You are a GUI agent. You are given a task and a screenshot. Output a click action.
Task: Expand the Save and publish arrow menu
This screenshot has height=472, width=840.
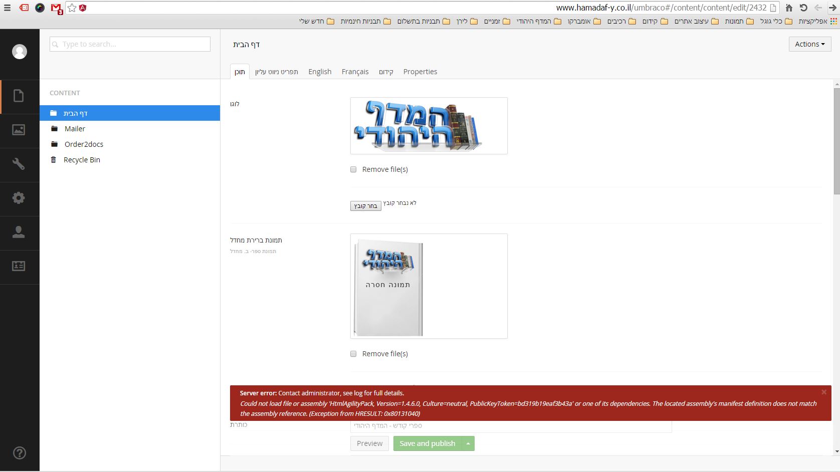pos(468,443)
